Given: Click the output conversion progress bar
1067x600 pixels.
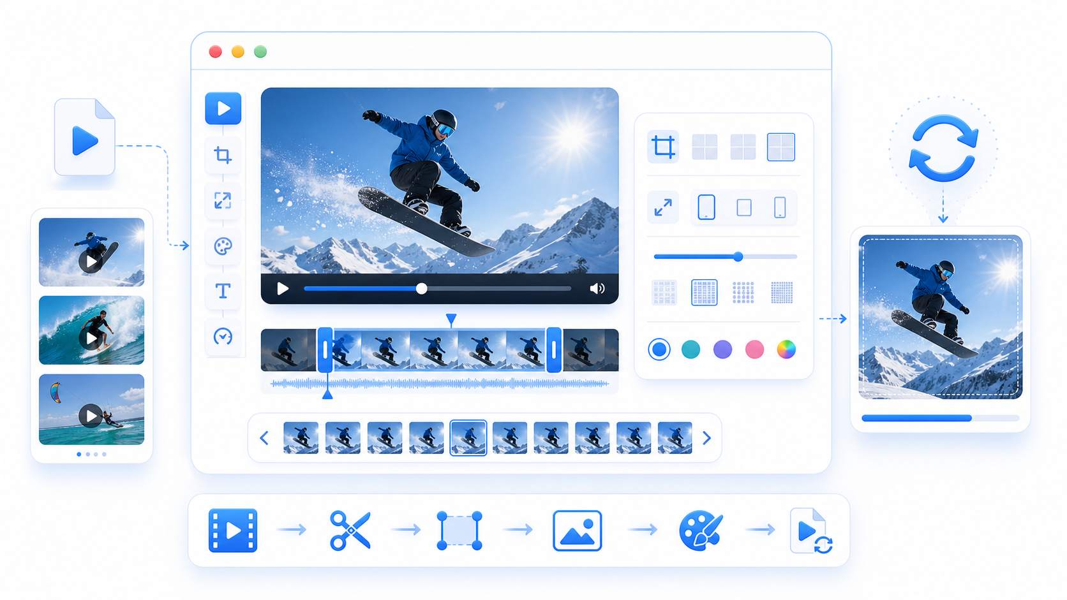Looking at the screenshot, I should click(x=941, y=418).
